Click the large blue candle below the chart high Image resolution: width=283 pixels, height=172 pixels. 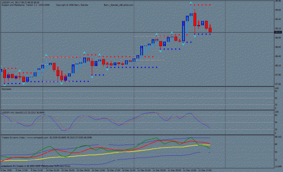click(183, 31)
